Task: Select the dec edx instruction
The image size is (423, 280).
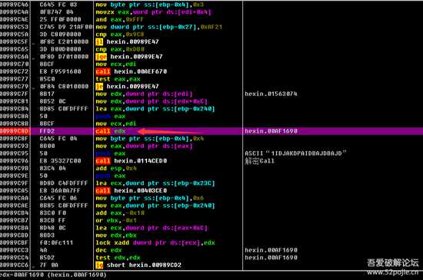Action: point(108,250)
